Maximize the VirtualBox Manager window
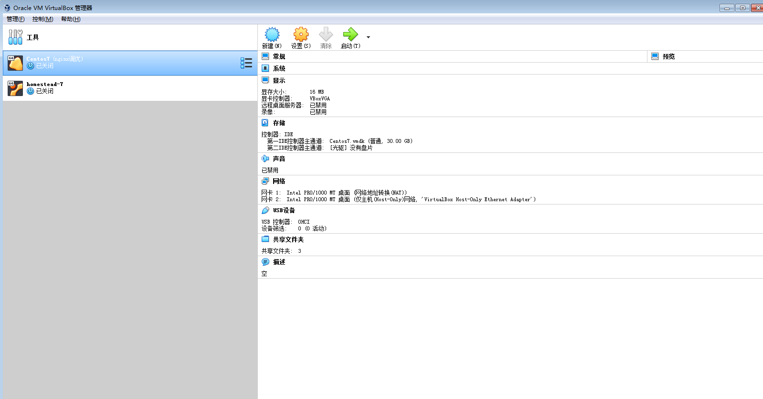 tap(742, 8)
